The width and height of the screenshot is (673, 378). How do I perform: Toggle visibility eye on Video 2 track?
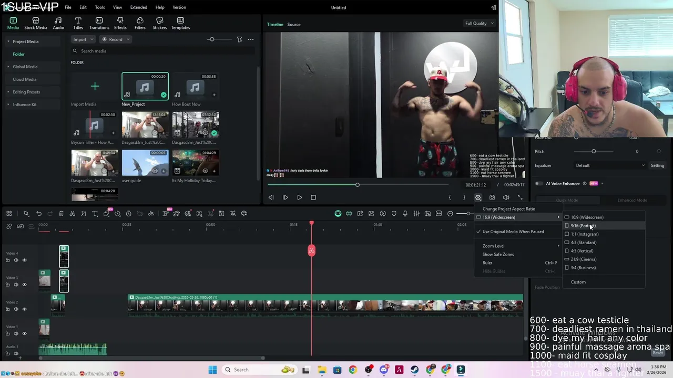(x=24, y=309)
